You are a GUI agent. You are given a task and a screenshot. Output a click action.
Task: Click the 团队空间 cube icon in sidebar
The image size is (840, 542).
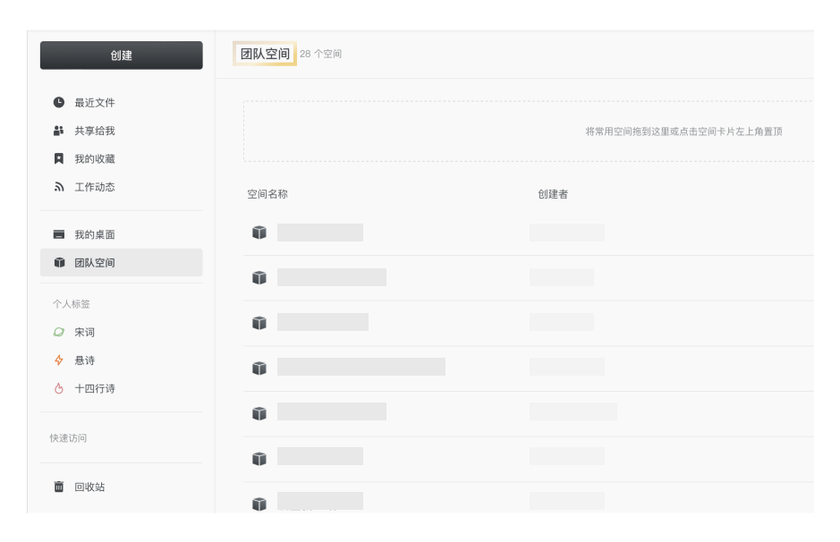click(59, 262)
